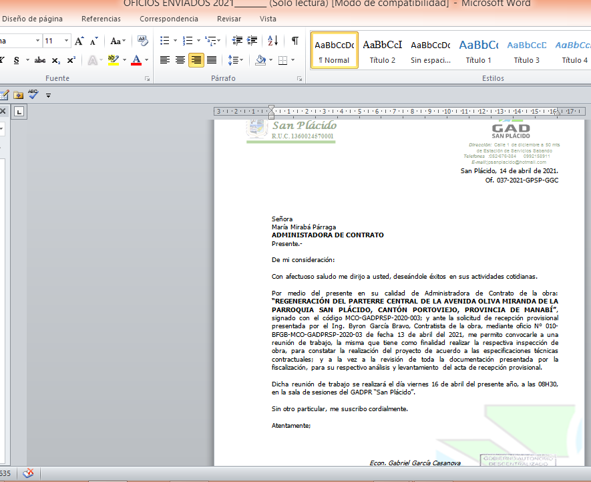This screenshot has width=591, height=482.
Task: Toggle justified text alignment
Action: click(212, 60)
